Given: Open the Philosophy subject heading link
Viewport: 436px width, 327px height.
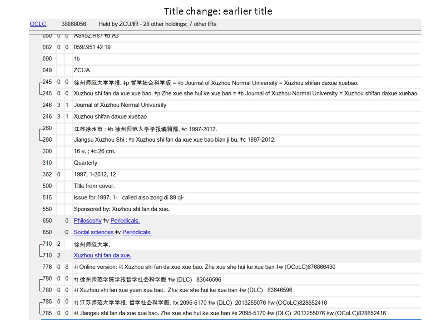Looking at the screenshot, I should pyautogui.click(x=88, y=221).
